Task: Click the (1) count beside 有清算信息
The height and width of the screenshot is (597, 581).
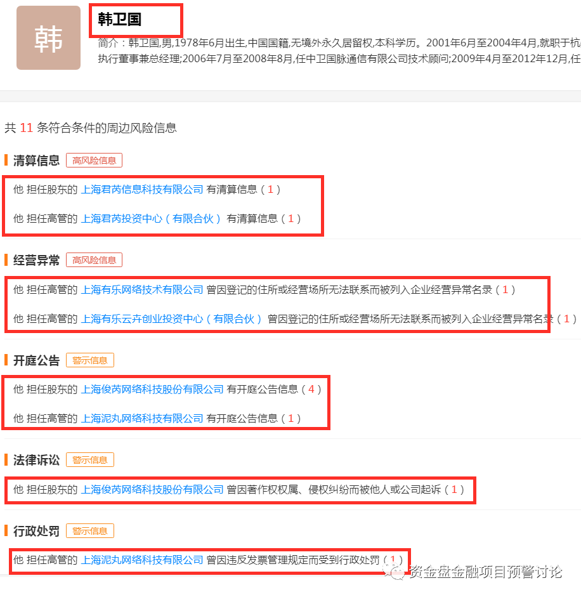Action: (271, 190)
